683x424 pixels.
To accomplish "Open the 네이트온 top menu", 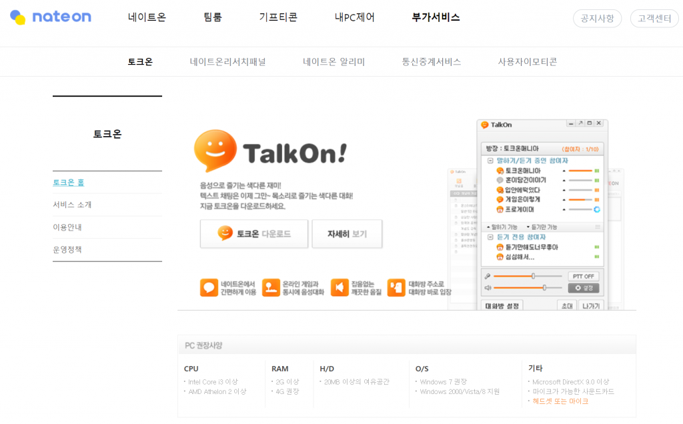I will 147,17.
